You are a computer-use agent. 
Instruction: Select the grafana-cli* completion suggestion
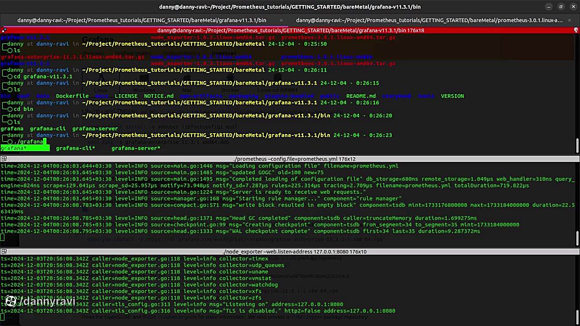pyautogui.click(x=75, y=148)
